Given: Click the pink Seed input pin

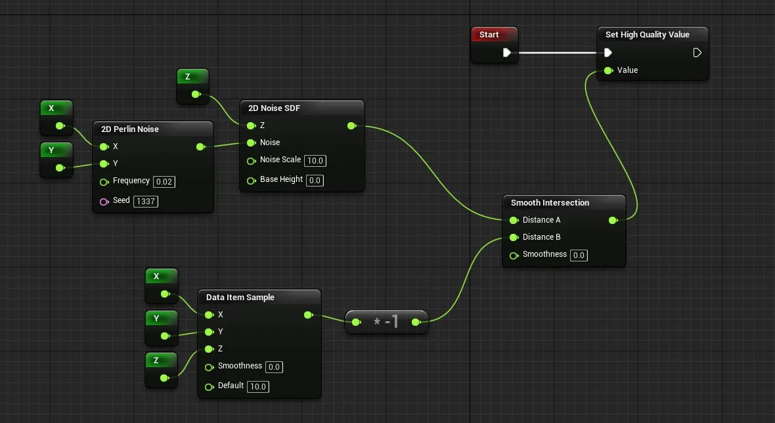Looking at the screenshot, I should tap(104, 201).
